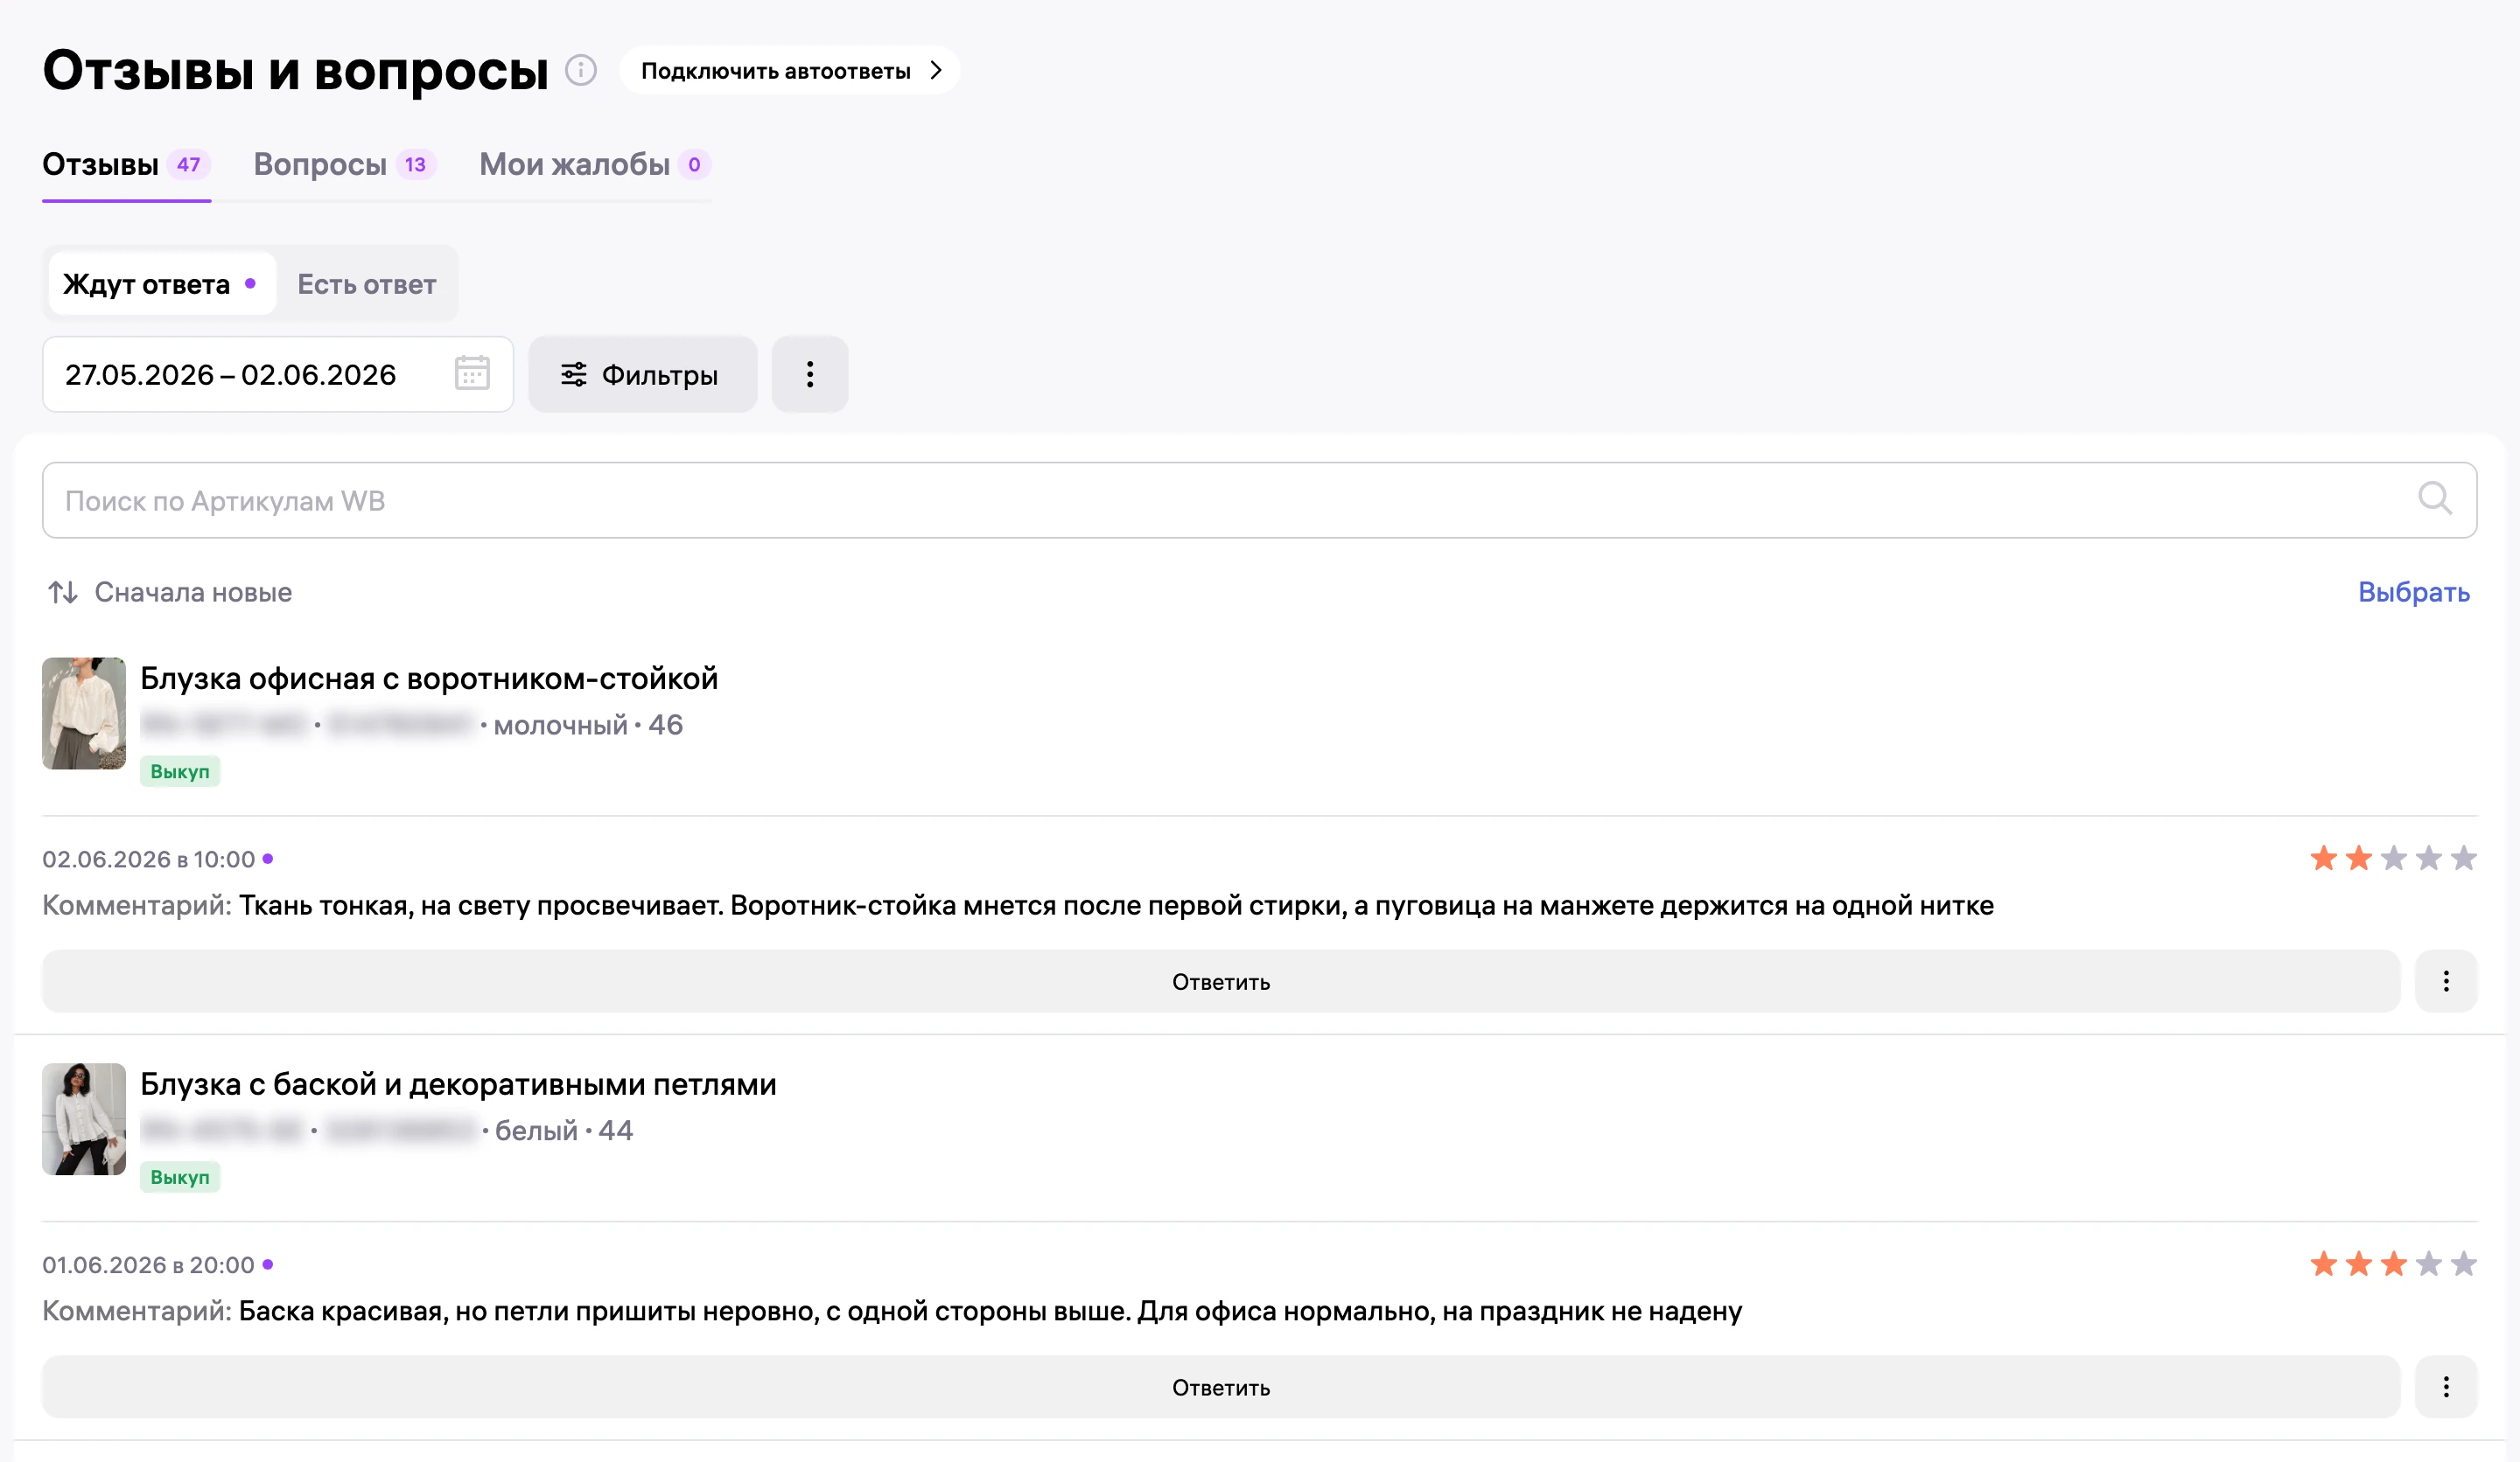Open the date range 27.05.2026 – 02.06.2026 field
The width and height of the screenshot is (2520, 1462).
pos(278,375)
